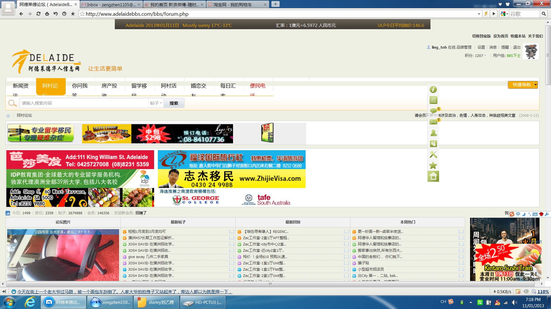Open the address bar history dropdown
Screen dimensions: 551x309
click(479, 14)
